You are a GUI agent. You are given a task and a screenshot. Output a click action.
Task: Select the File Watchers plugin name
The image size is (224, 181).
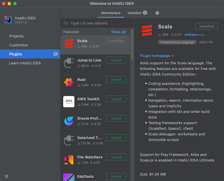(90, 157)
